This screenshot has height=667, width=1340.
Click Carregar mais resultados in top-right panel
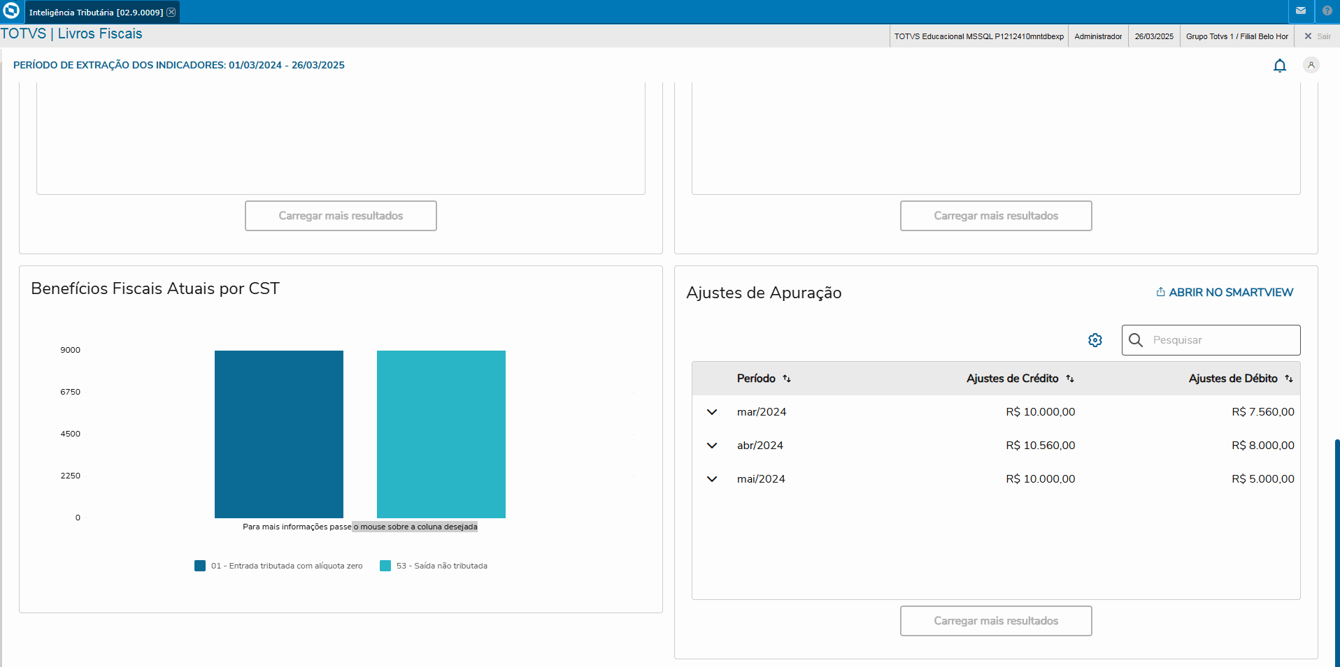tap(996, 216)
